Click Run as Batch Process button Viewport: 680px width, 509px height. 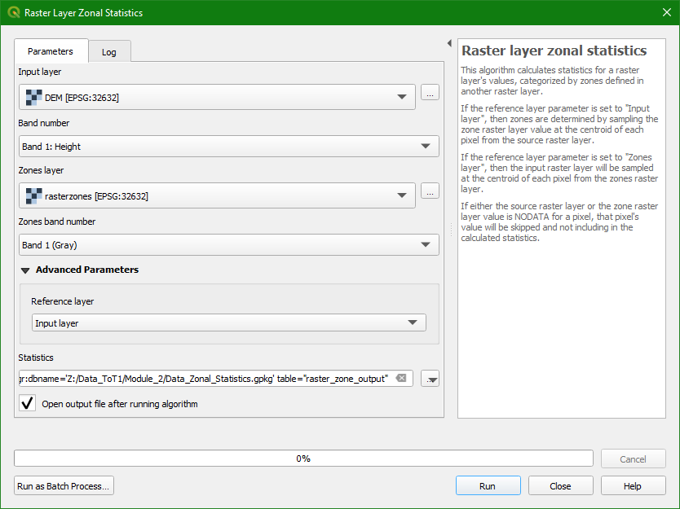pyautogui.click(x=64, y=485)
